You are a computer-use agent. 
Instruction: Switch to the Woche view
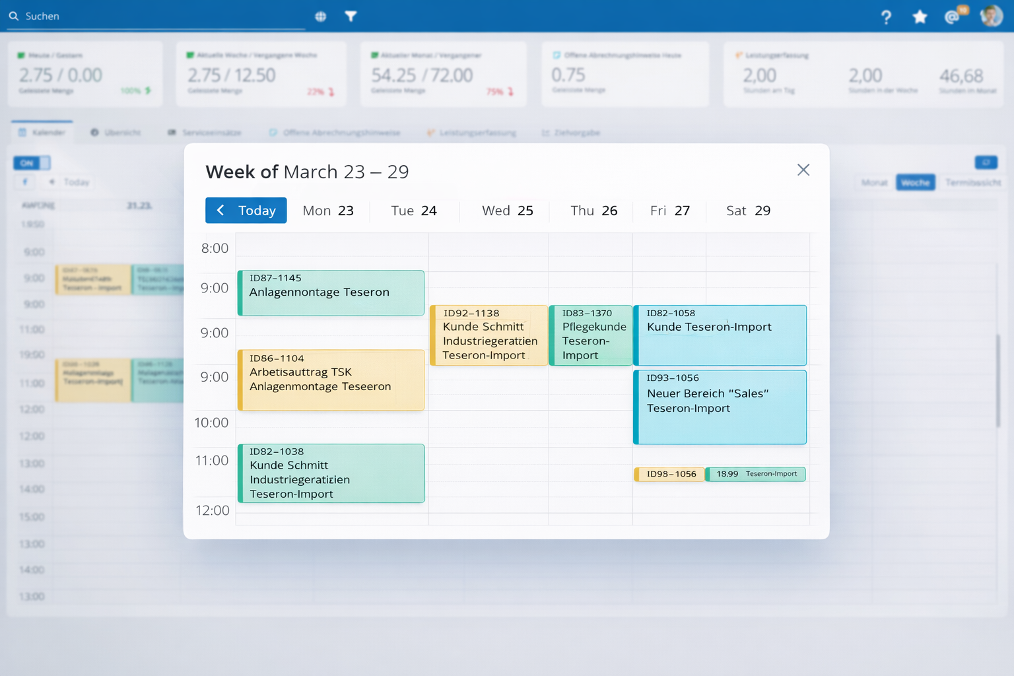(x=915, y=182)
